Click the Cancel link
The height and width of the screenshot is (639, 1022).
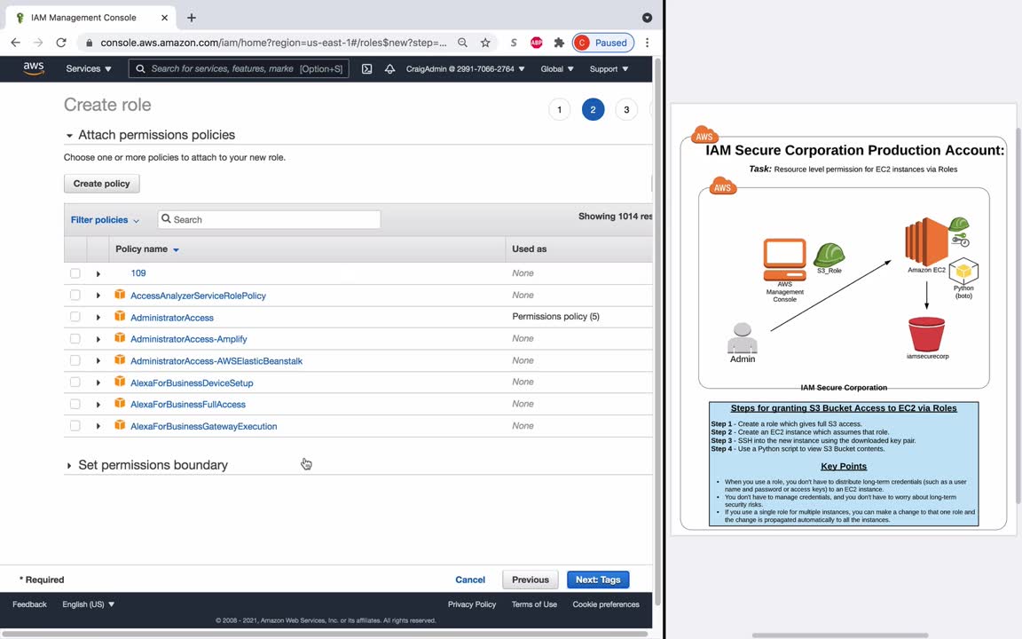[x=470, y=580]
